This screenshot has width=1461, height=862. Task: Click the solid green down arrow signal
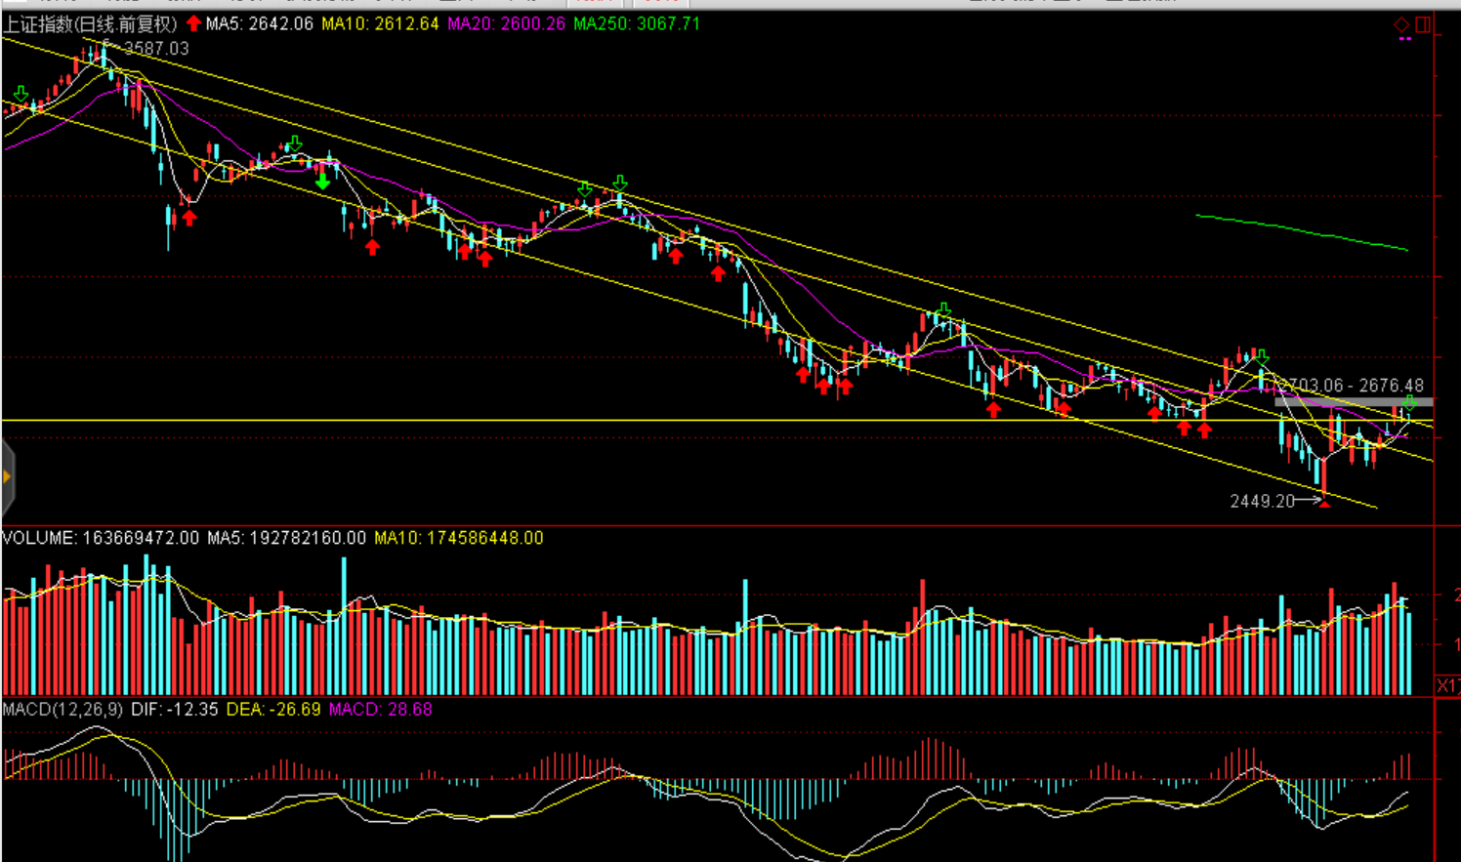[322, 181]
